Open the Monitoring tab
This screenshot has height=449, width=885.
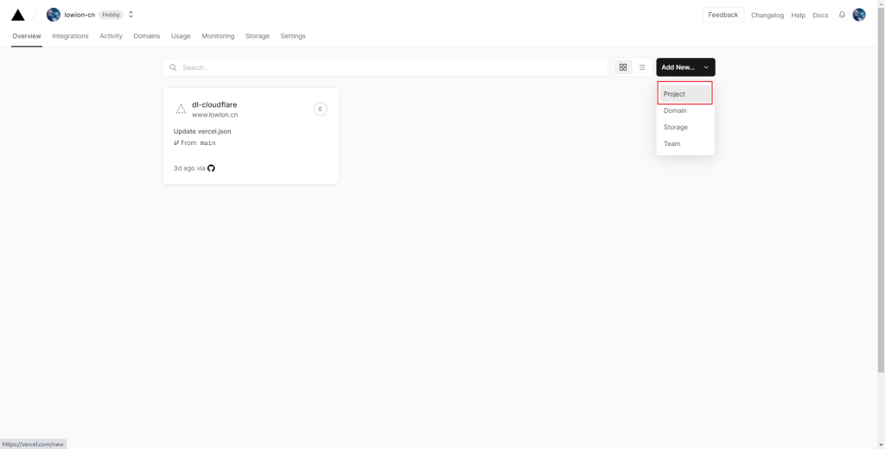point(218,36)
